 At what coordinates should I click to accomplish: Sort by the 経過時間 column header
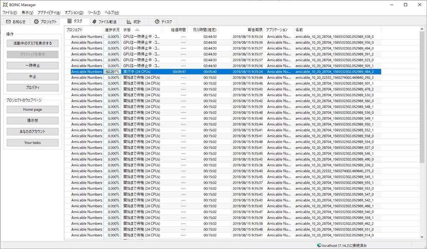(x=175, y=30)
